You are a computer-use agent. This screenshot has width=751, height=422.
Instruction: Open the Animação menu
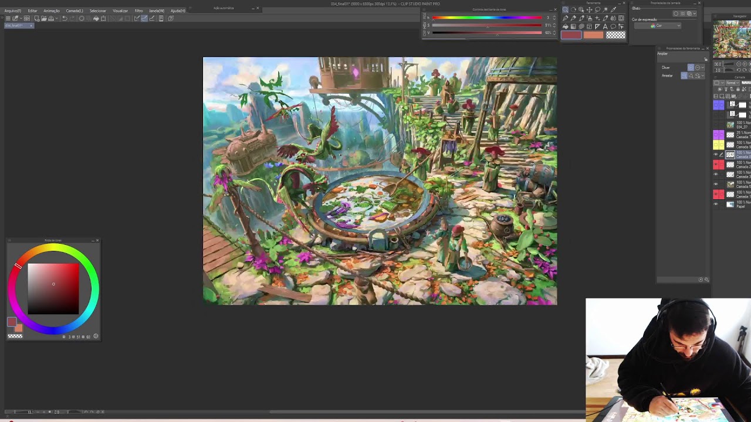(x=52, y=11)
